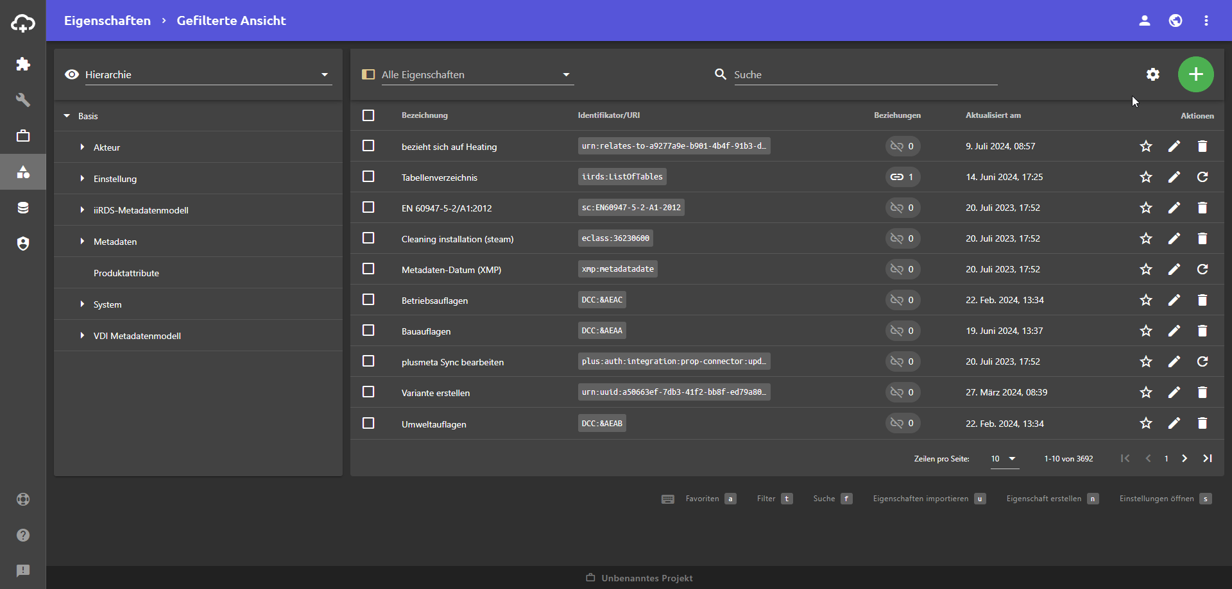Click the Eigenschaften breadcrumb
The width and height of the screenshot is (1232, 589).
107,21
